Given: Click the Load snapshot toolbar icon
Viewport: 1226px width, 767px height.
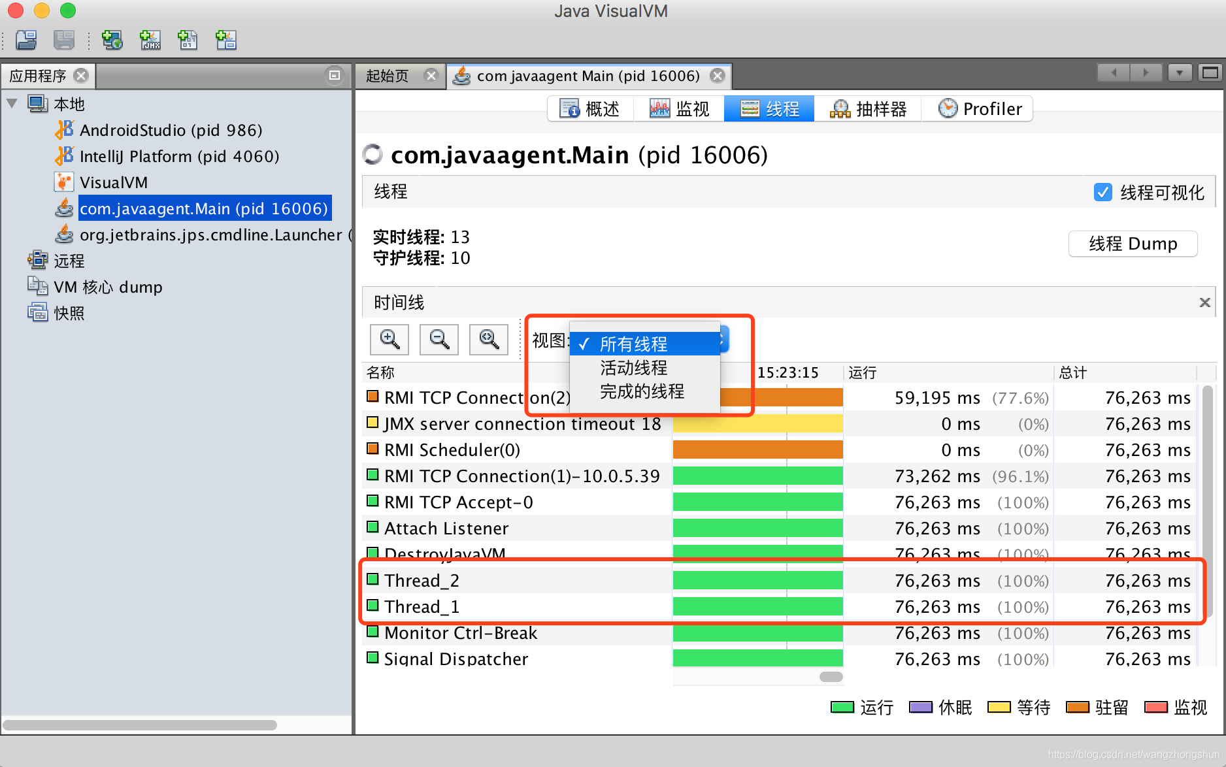Looking at the screenshot, I should [27, 41].
